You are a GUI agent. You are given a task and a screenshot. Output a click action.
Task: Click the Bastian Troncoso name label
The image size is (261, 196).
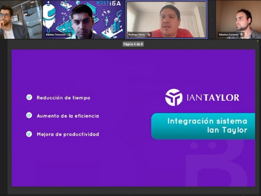click(x=56, y=35)
